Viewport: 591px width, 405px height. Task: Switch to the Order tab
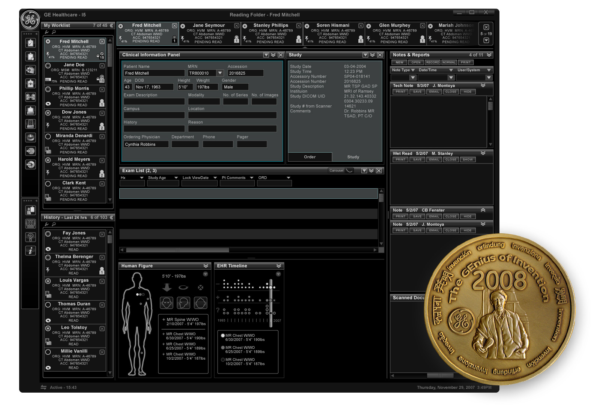click(x=310, y=157)
